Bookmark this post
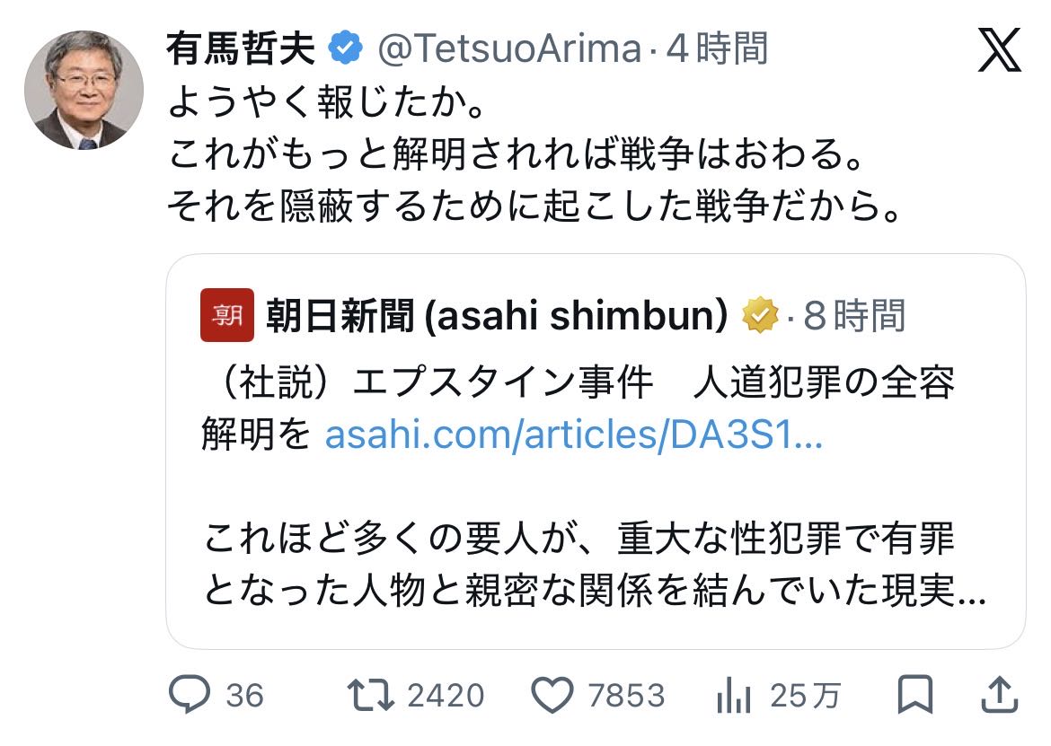 coord(915,695)
